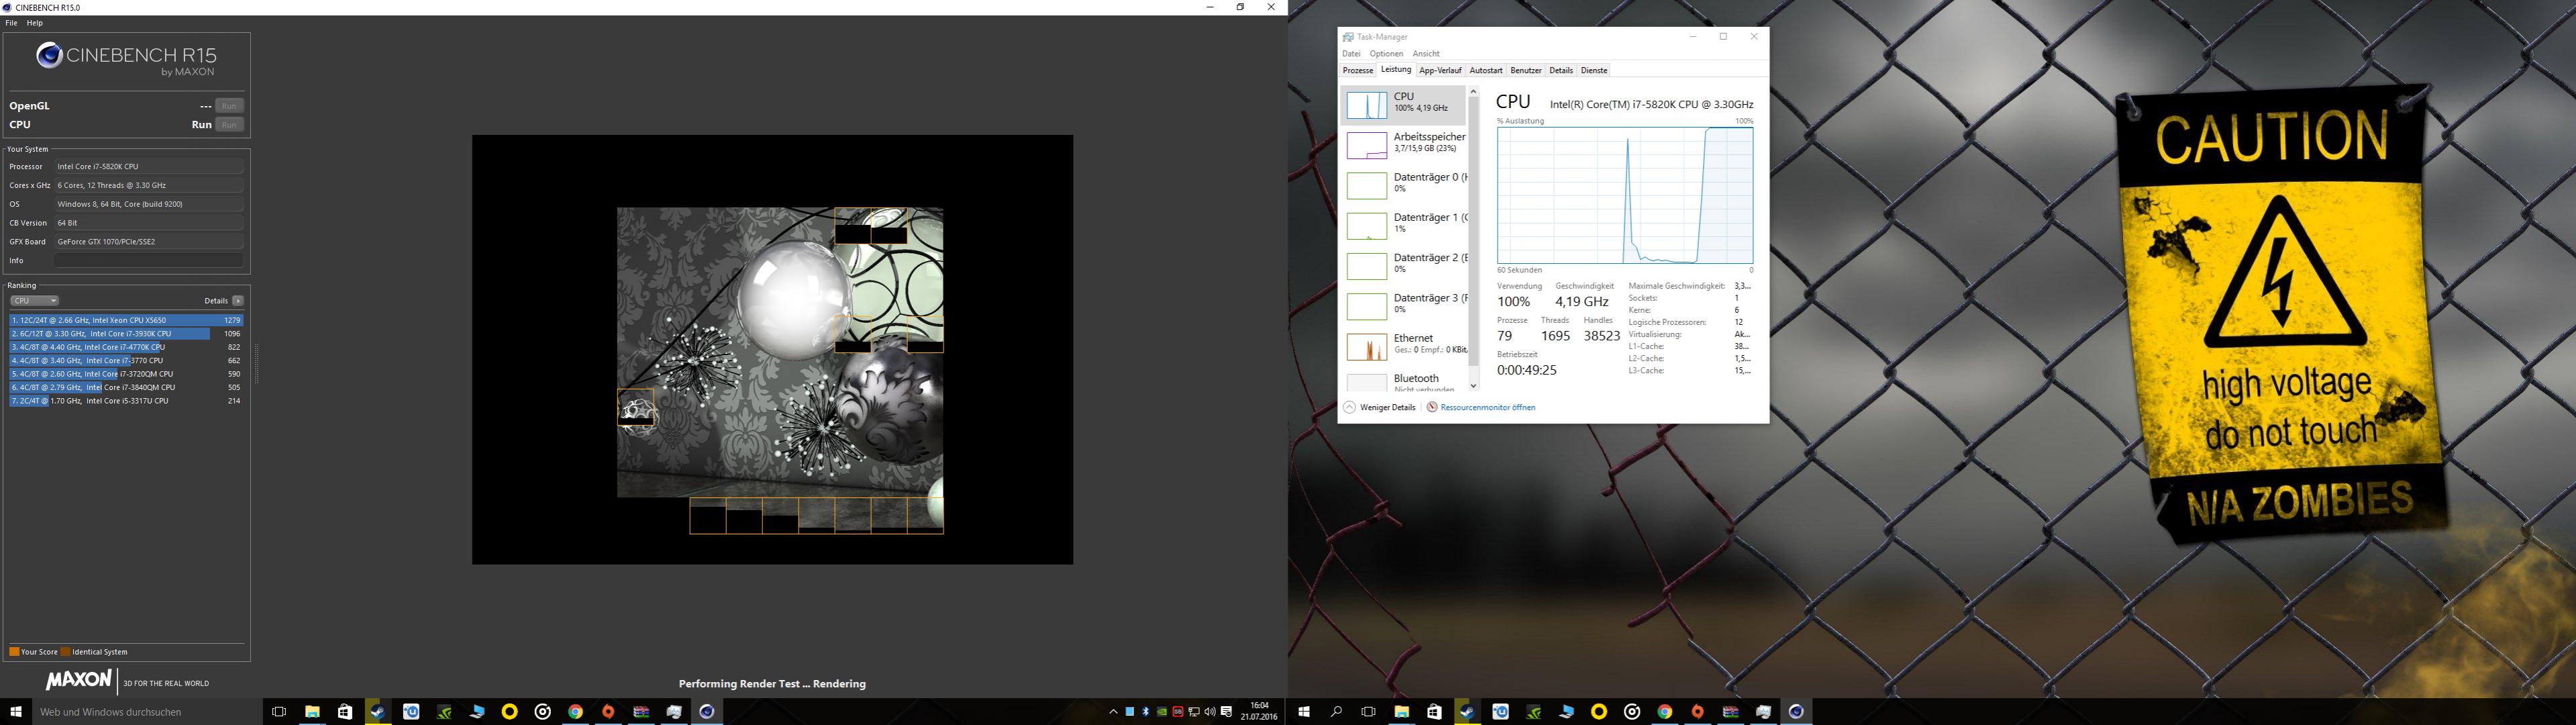This screenshot has height=725, width=2576.
Task: Open WinRAR from the left taskbar
Action: 641,712
